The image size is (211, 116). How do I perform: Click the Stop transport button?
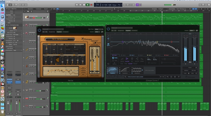click(84, 5)
